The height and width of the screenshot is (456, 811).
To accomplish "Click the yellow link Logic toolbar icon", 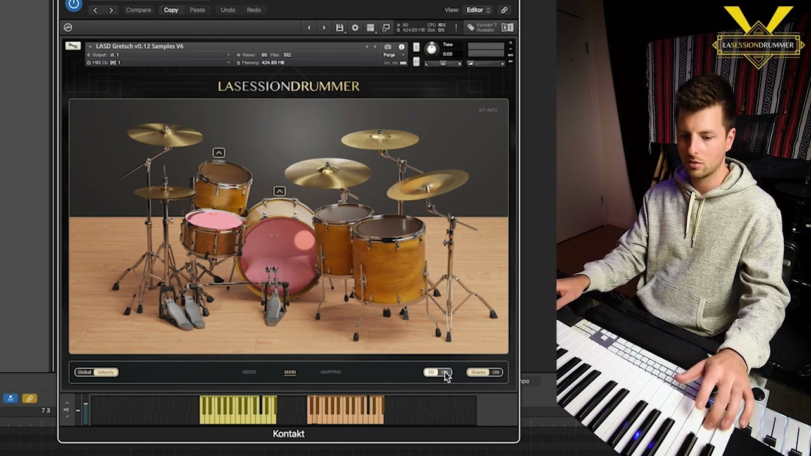I will (29, 398).
